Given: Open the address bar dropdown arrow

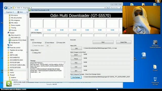Looking at the screenshot, I should [x=105, y=8].
